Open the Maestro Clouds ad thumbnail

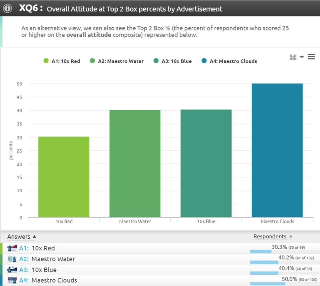[12, 280]
